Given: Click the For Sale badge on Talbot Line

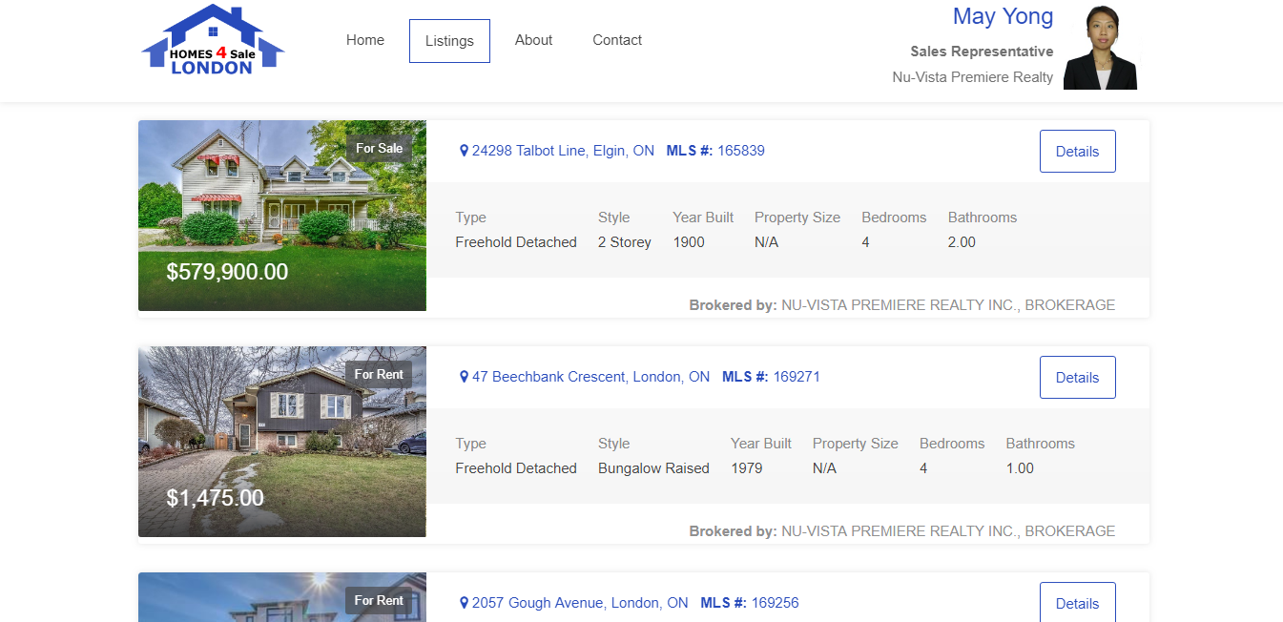Looking at the screenshot, I should coord(379,148).
